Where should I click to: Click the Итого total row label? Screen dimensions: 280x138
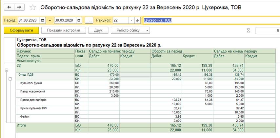[21, 125]
